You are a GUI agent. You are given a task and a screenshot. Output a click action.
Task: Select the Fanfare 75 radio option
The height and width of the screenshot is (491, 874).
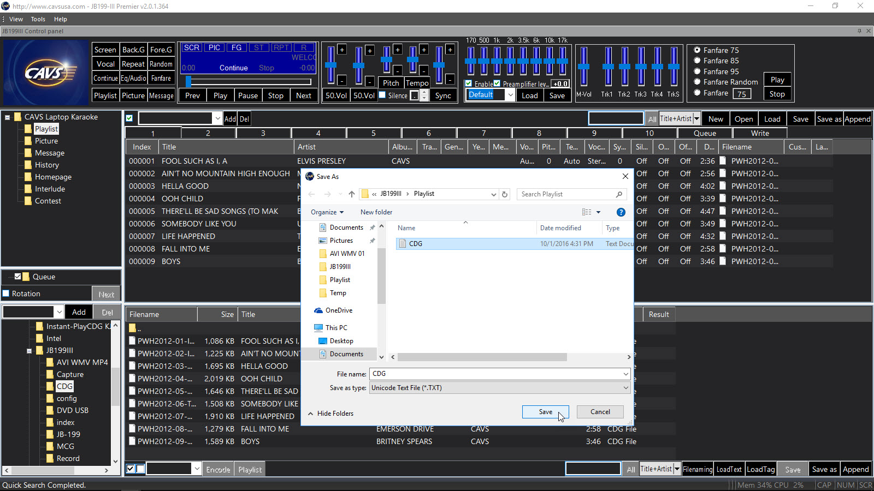click(697, 50)
